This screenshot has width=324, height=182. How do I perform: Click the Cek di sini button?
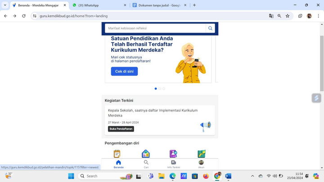click(x=124, y=71)
